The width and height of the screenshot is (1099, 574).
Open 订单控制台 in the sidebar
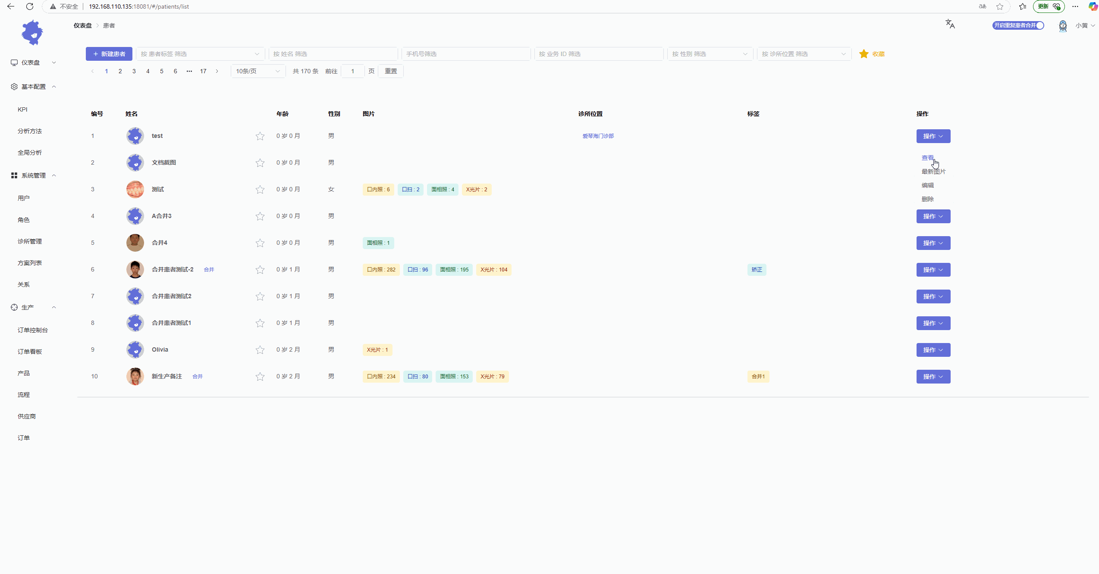point(33,330)
